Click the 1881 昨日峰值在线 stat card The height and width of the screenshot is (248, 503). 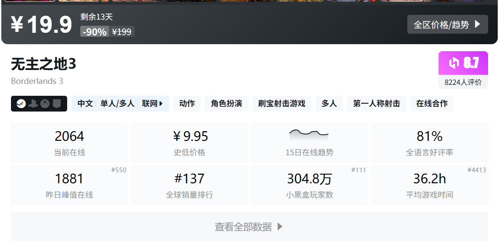tap(69, 185)
